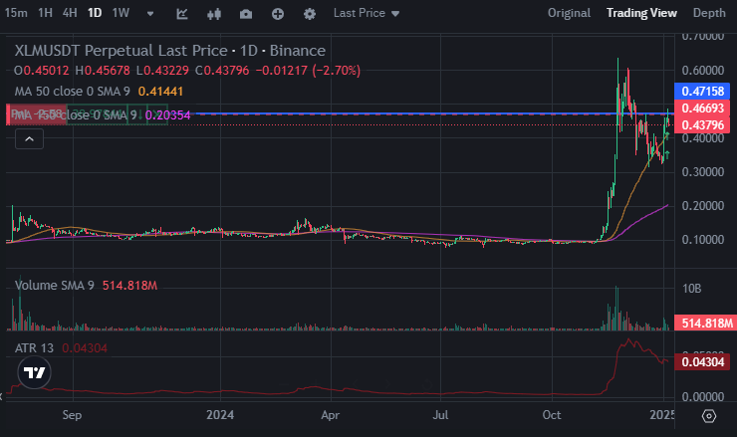Image resolution: width=737 pixels, height=437 pixels.
Task: Select the ATR 13 indicator legend
Action: point(34,348)
